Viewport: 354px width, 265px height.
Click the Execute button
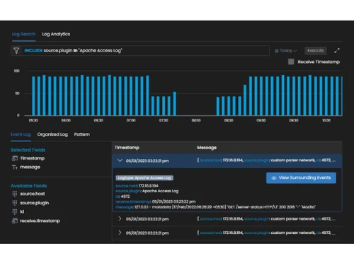click(315, 51)
